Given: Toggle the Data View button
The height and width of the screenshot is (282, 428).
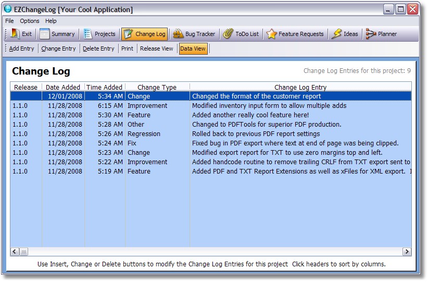Looking at the screenshot, I should pos(193,48).
